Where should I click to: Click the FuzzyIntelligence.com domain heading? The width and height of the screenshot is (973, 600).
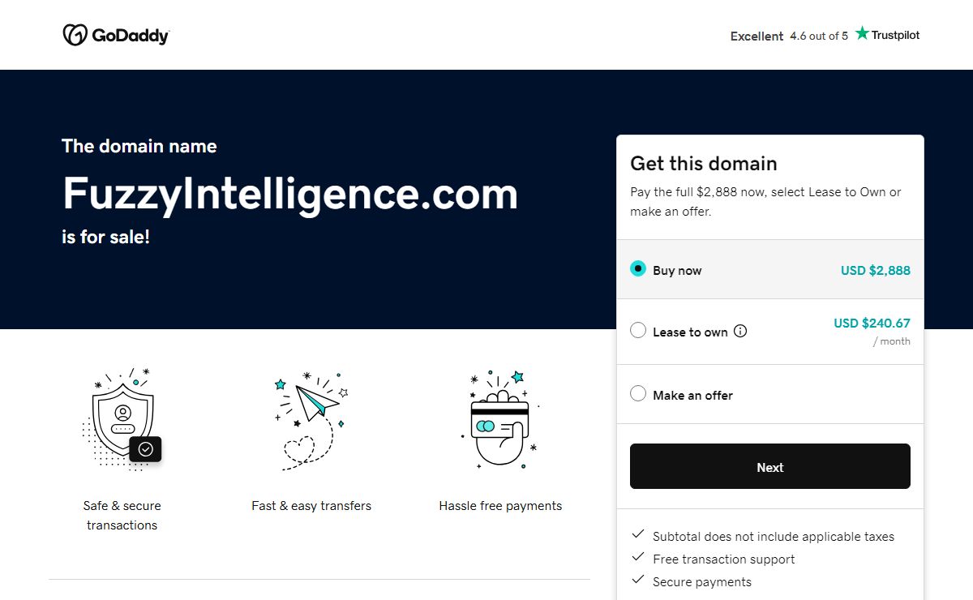pyautogui.click(x=290, y=194)
